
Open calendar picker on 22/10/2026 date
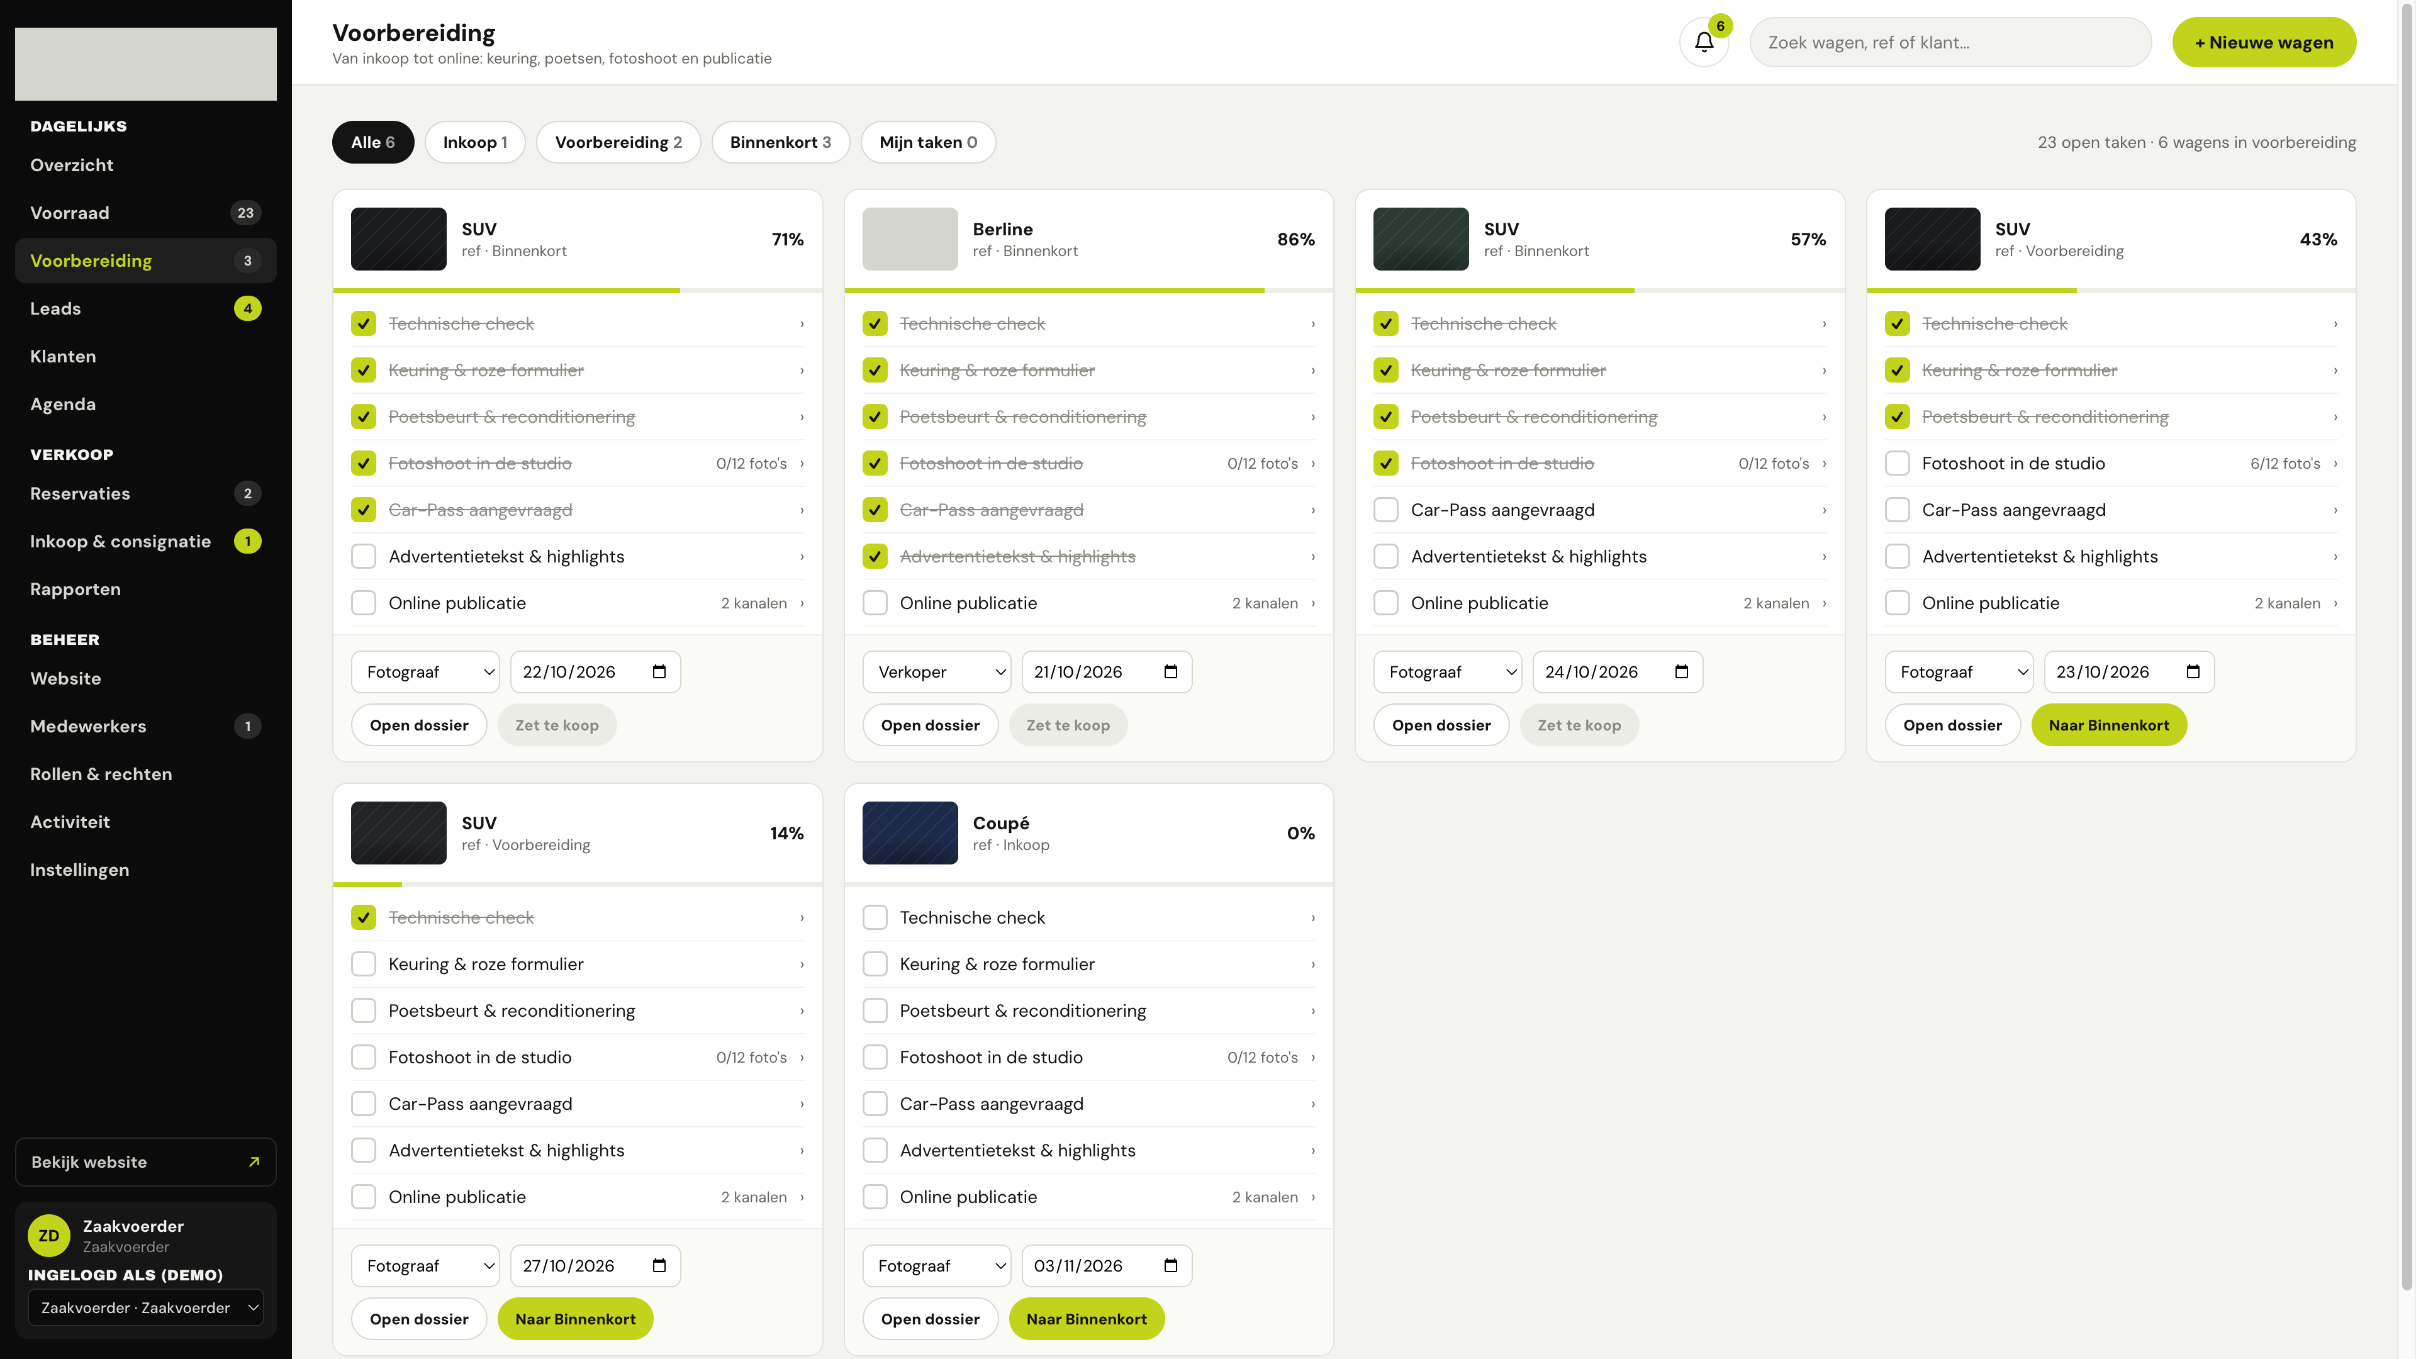pyautogui.click(x=659, y=671)
